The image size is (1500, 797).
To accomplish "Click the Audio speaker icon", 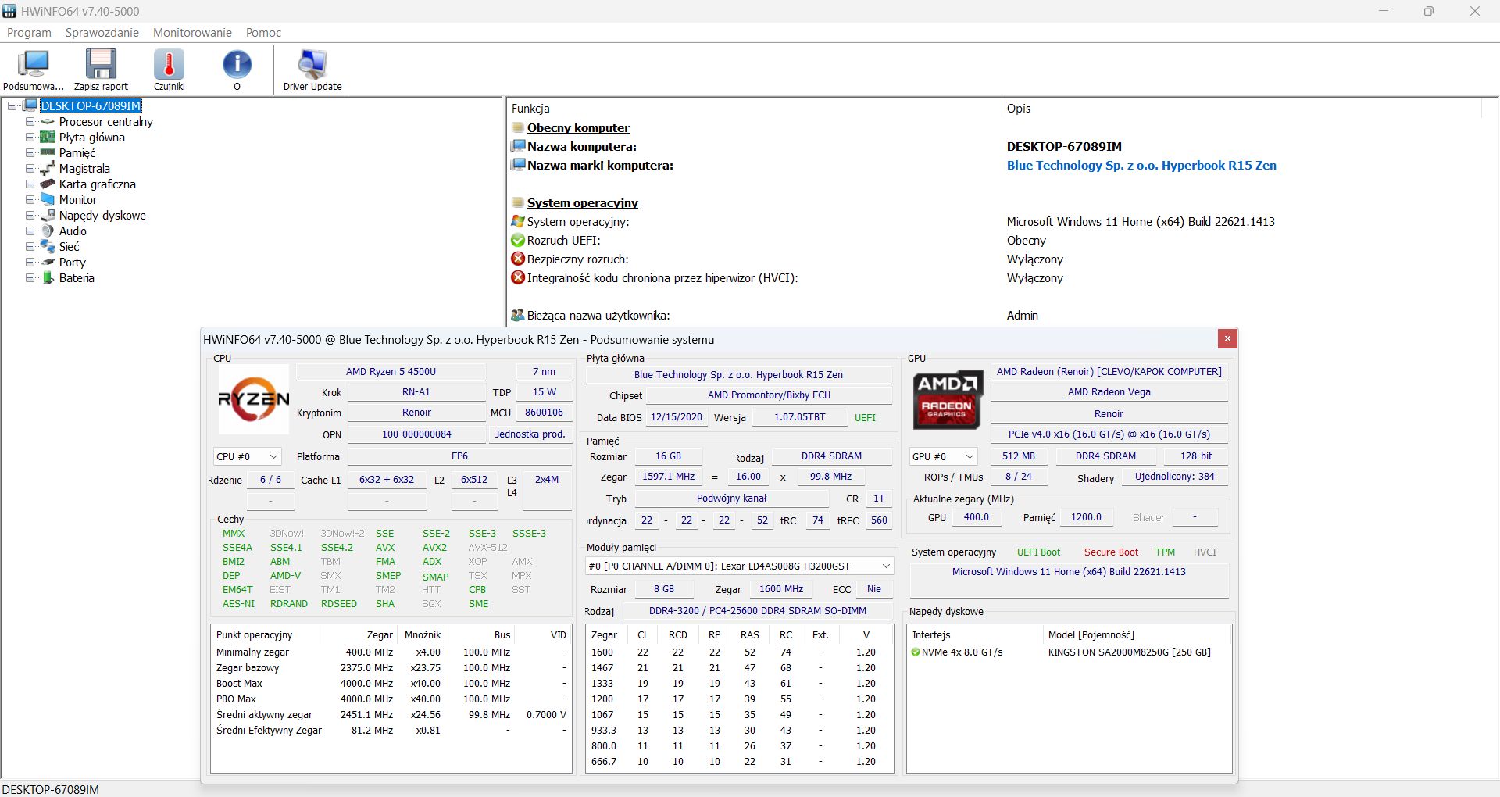I will 48,231.
